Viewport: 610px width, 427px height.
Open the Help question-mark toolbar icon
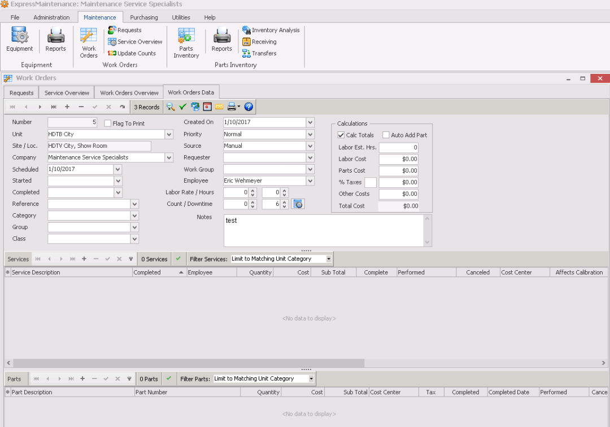pos(249,107)
